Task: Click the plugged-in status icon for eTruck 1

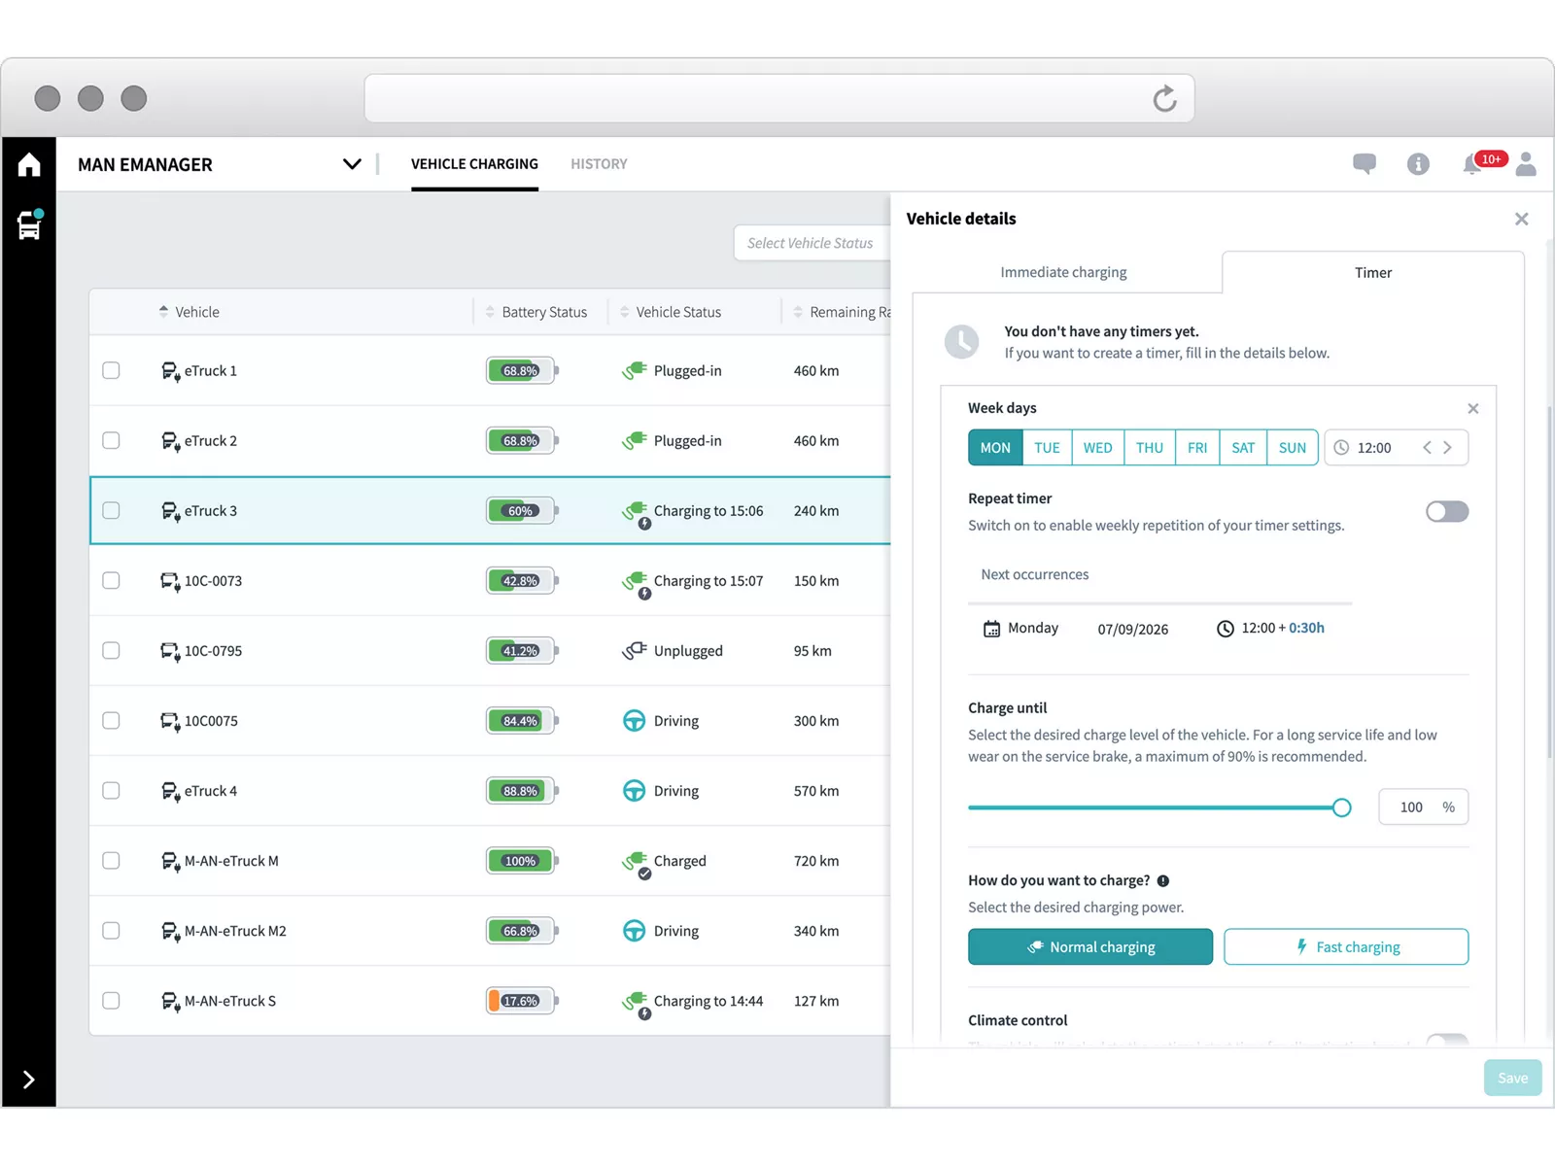Action: (635, 370)
